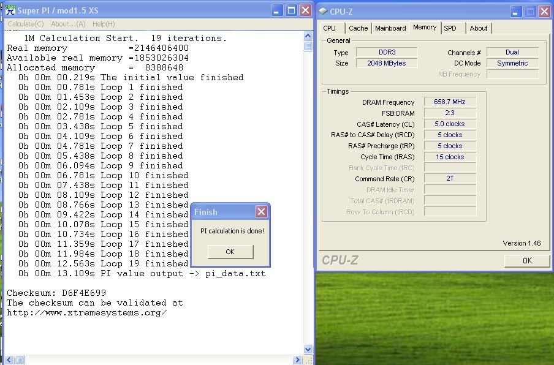Open the About...(A) menu in Super PI
Viewport: 554px width, 365px height.
(68, 24)
